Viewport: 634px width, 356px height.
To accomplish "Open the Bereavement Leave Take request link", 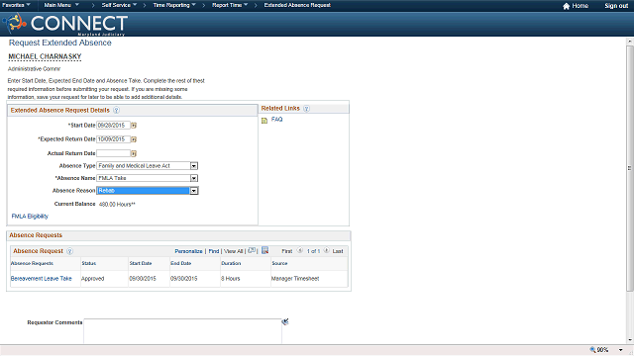I will pos(42,279).
